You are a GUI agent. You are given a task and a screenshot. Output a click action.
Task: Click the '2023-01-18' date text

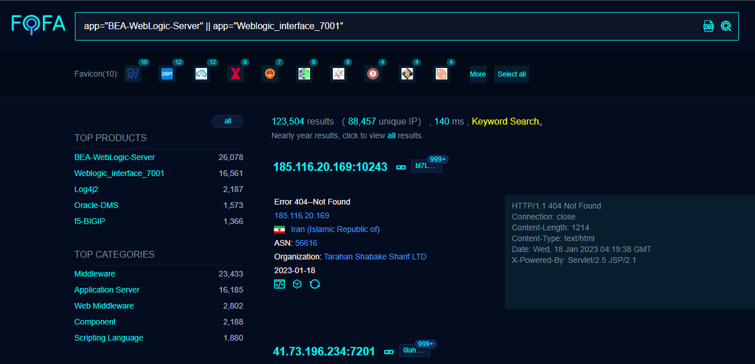(x=294, y=271)
